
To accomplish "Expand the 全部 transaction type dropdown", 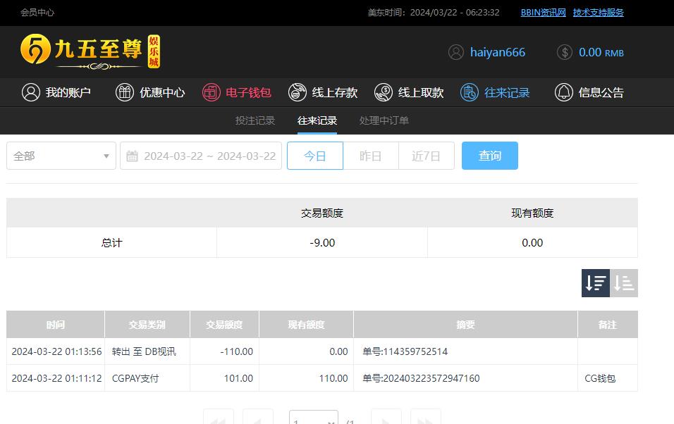I will [61, 156].
